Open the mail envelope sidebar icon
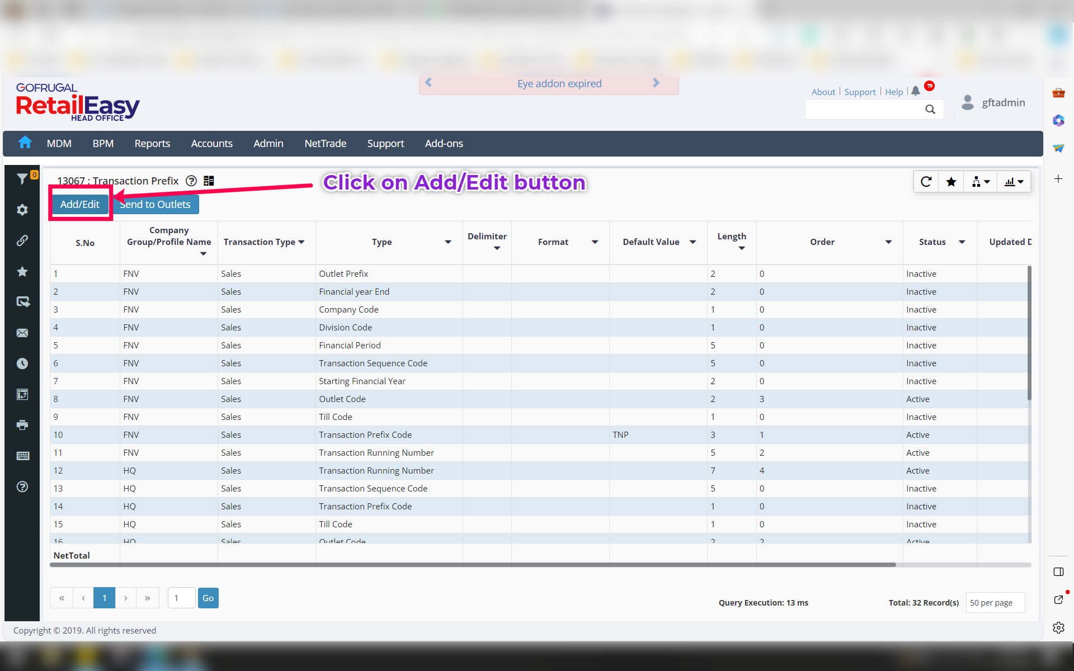 (22, 333)
